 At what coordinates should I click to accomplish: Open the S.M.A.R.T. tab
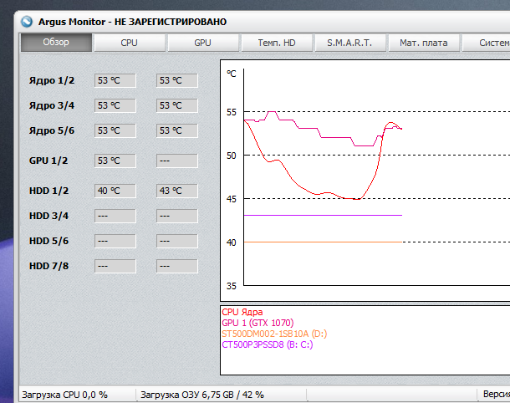349,43
